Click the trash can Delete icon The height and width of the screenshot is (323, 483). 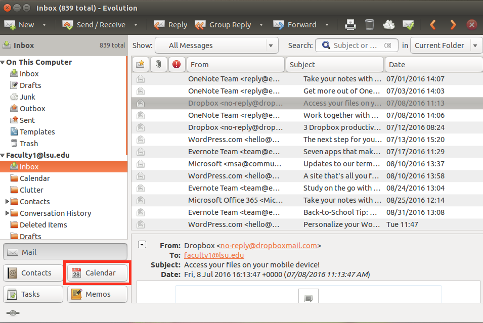370,24
